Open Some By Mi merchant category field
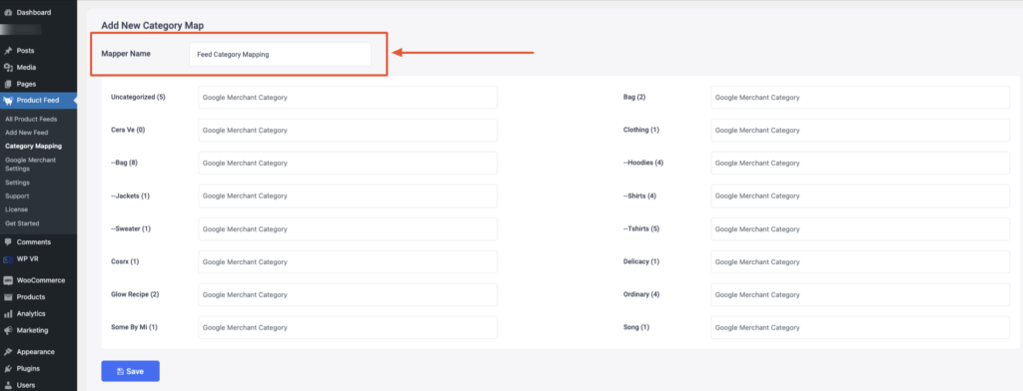 point(348,327)
